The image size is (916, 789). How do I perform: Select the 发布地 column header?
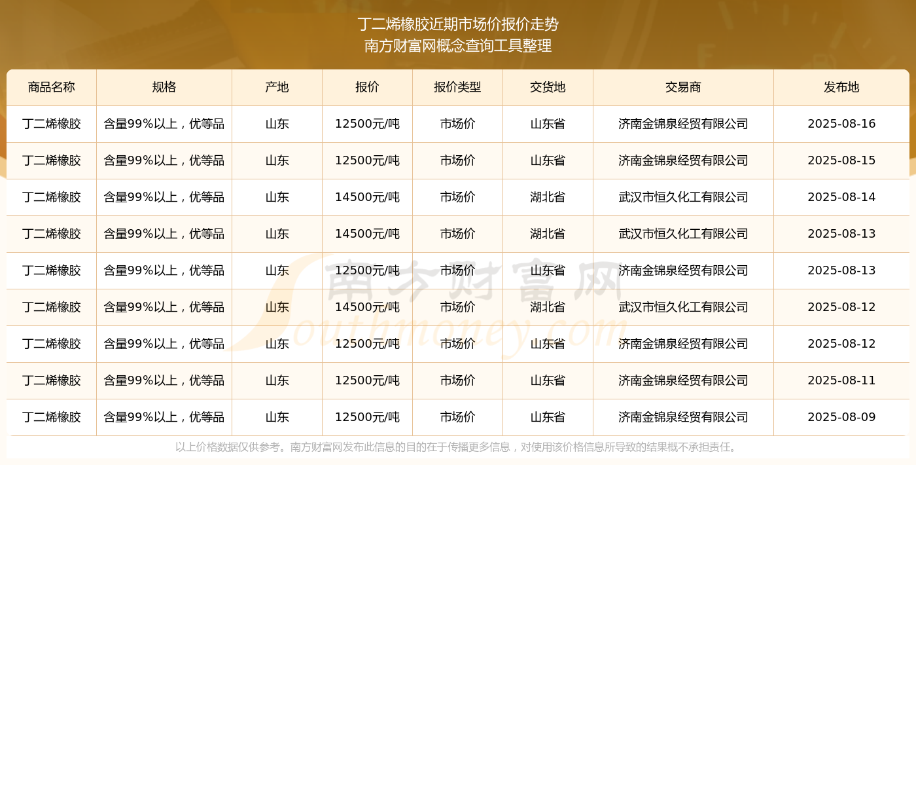[x=841, y=88]
